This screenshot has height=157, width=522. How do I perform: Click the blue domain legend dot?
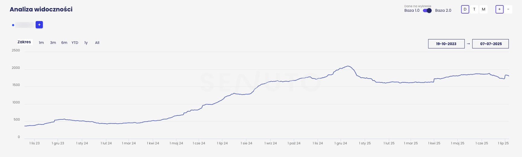pyautogui.click(x=13, y=25)
